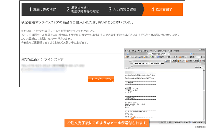
Task: Open the その他の操作 dropdown
Action: click(199, 67)
